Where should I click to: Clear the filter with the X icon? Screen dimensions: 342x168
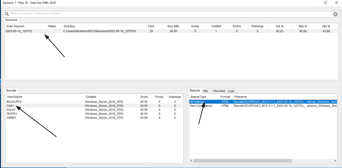point(335,14)
